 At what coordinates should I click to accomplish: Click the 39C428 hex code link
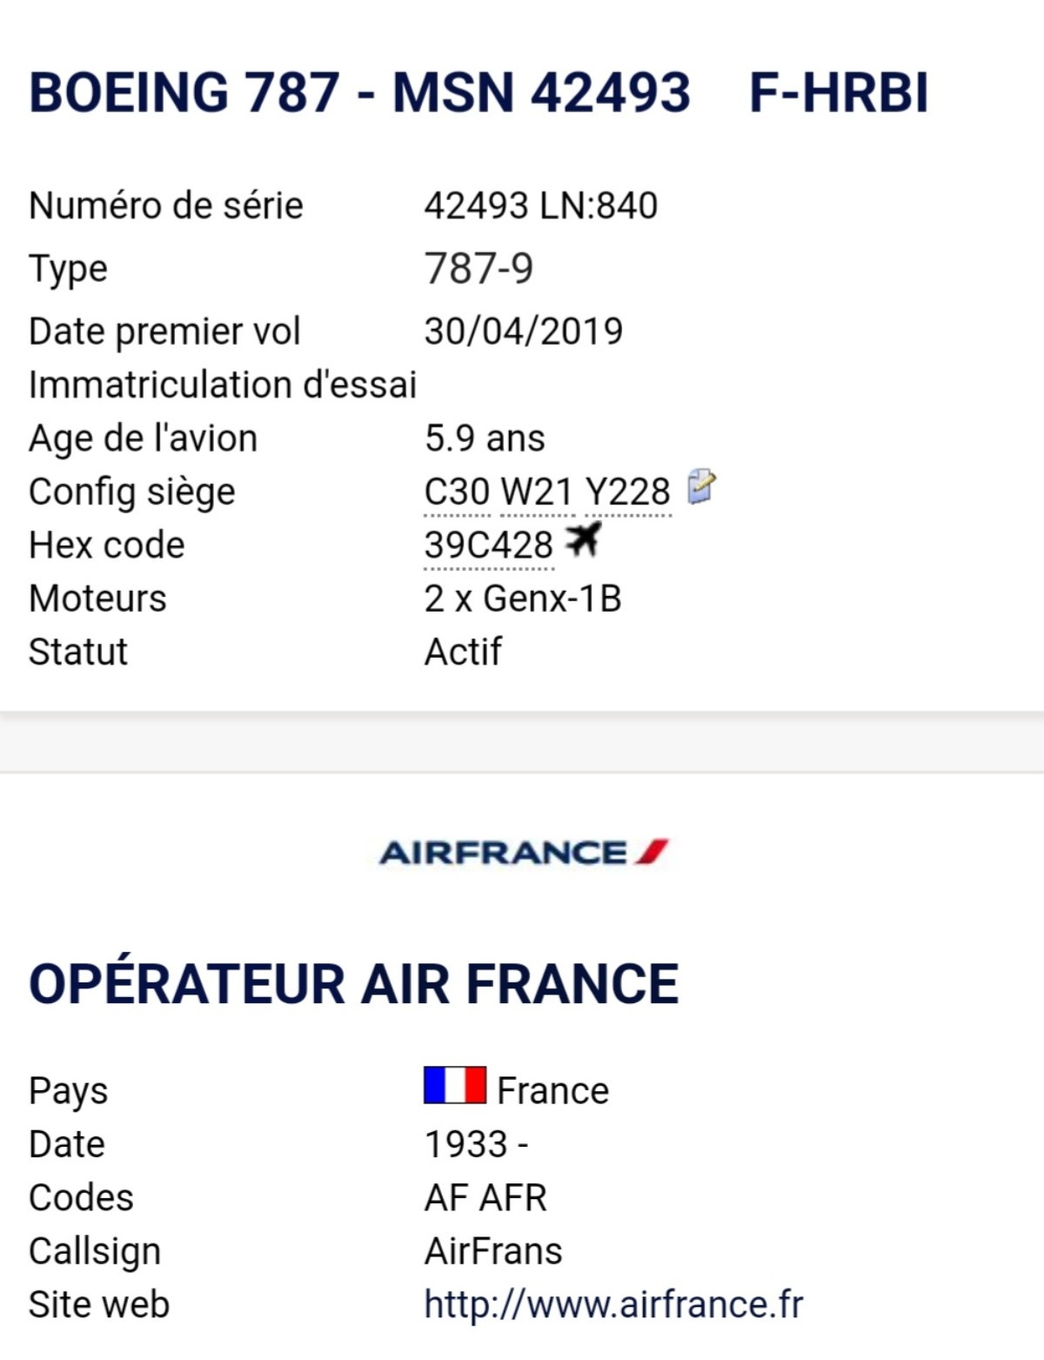tap(488, 546)
